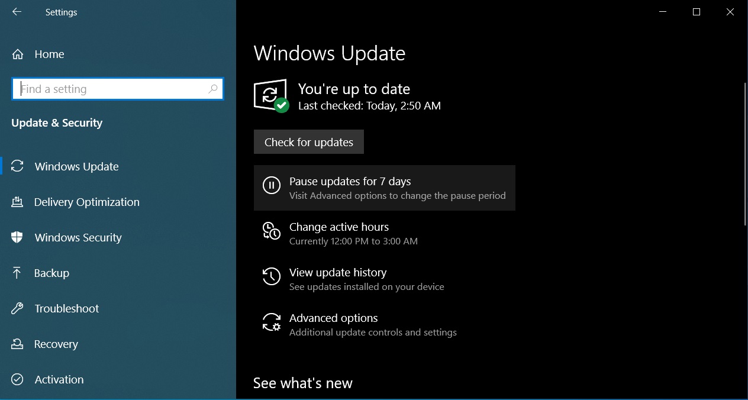The image size is (748, 400).
Task: Click the Backup arrow icon in sidebar
Action: point(17,273)
